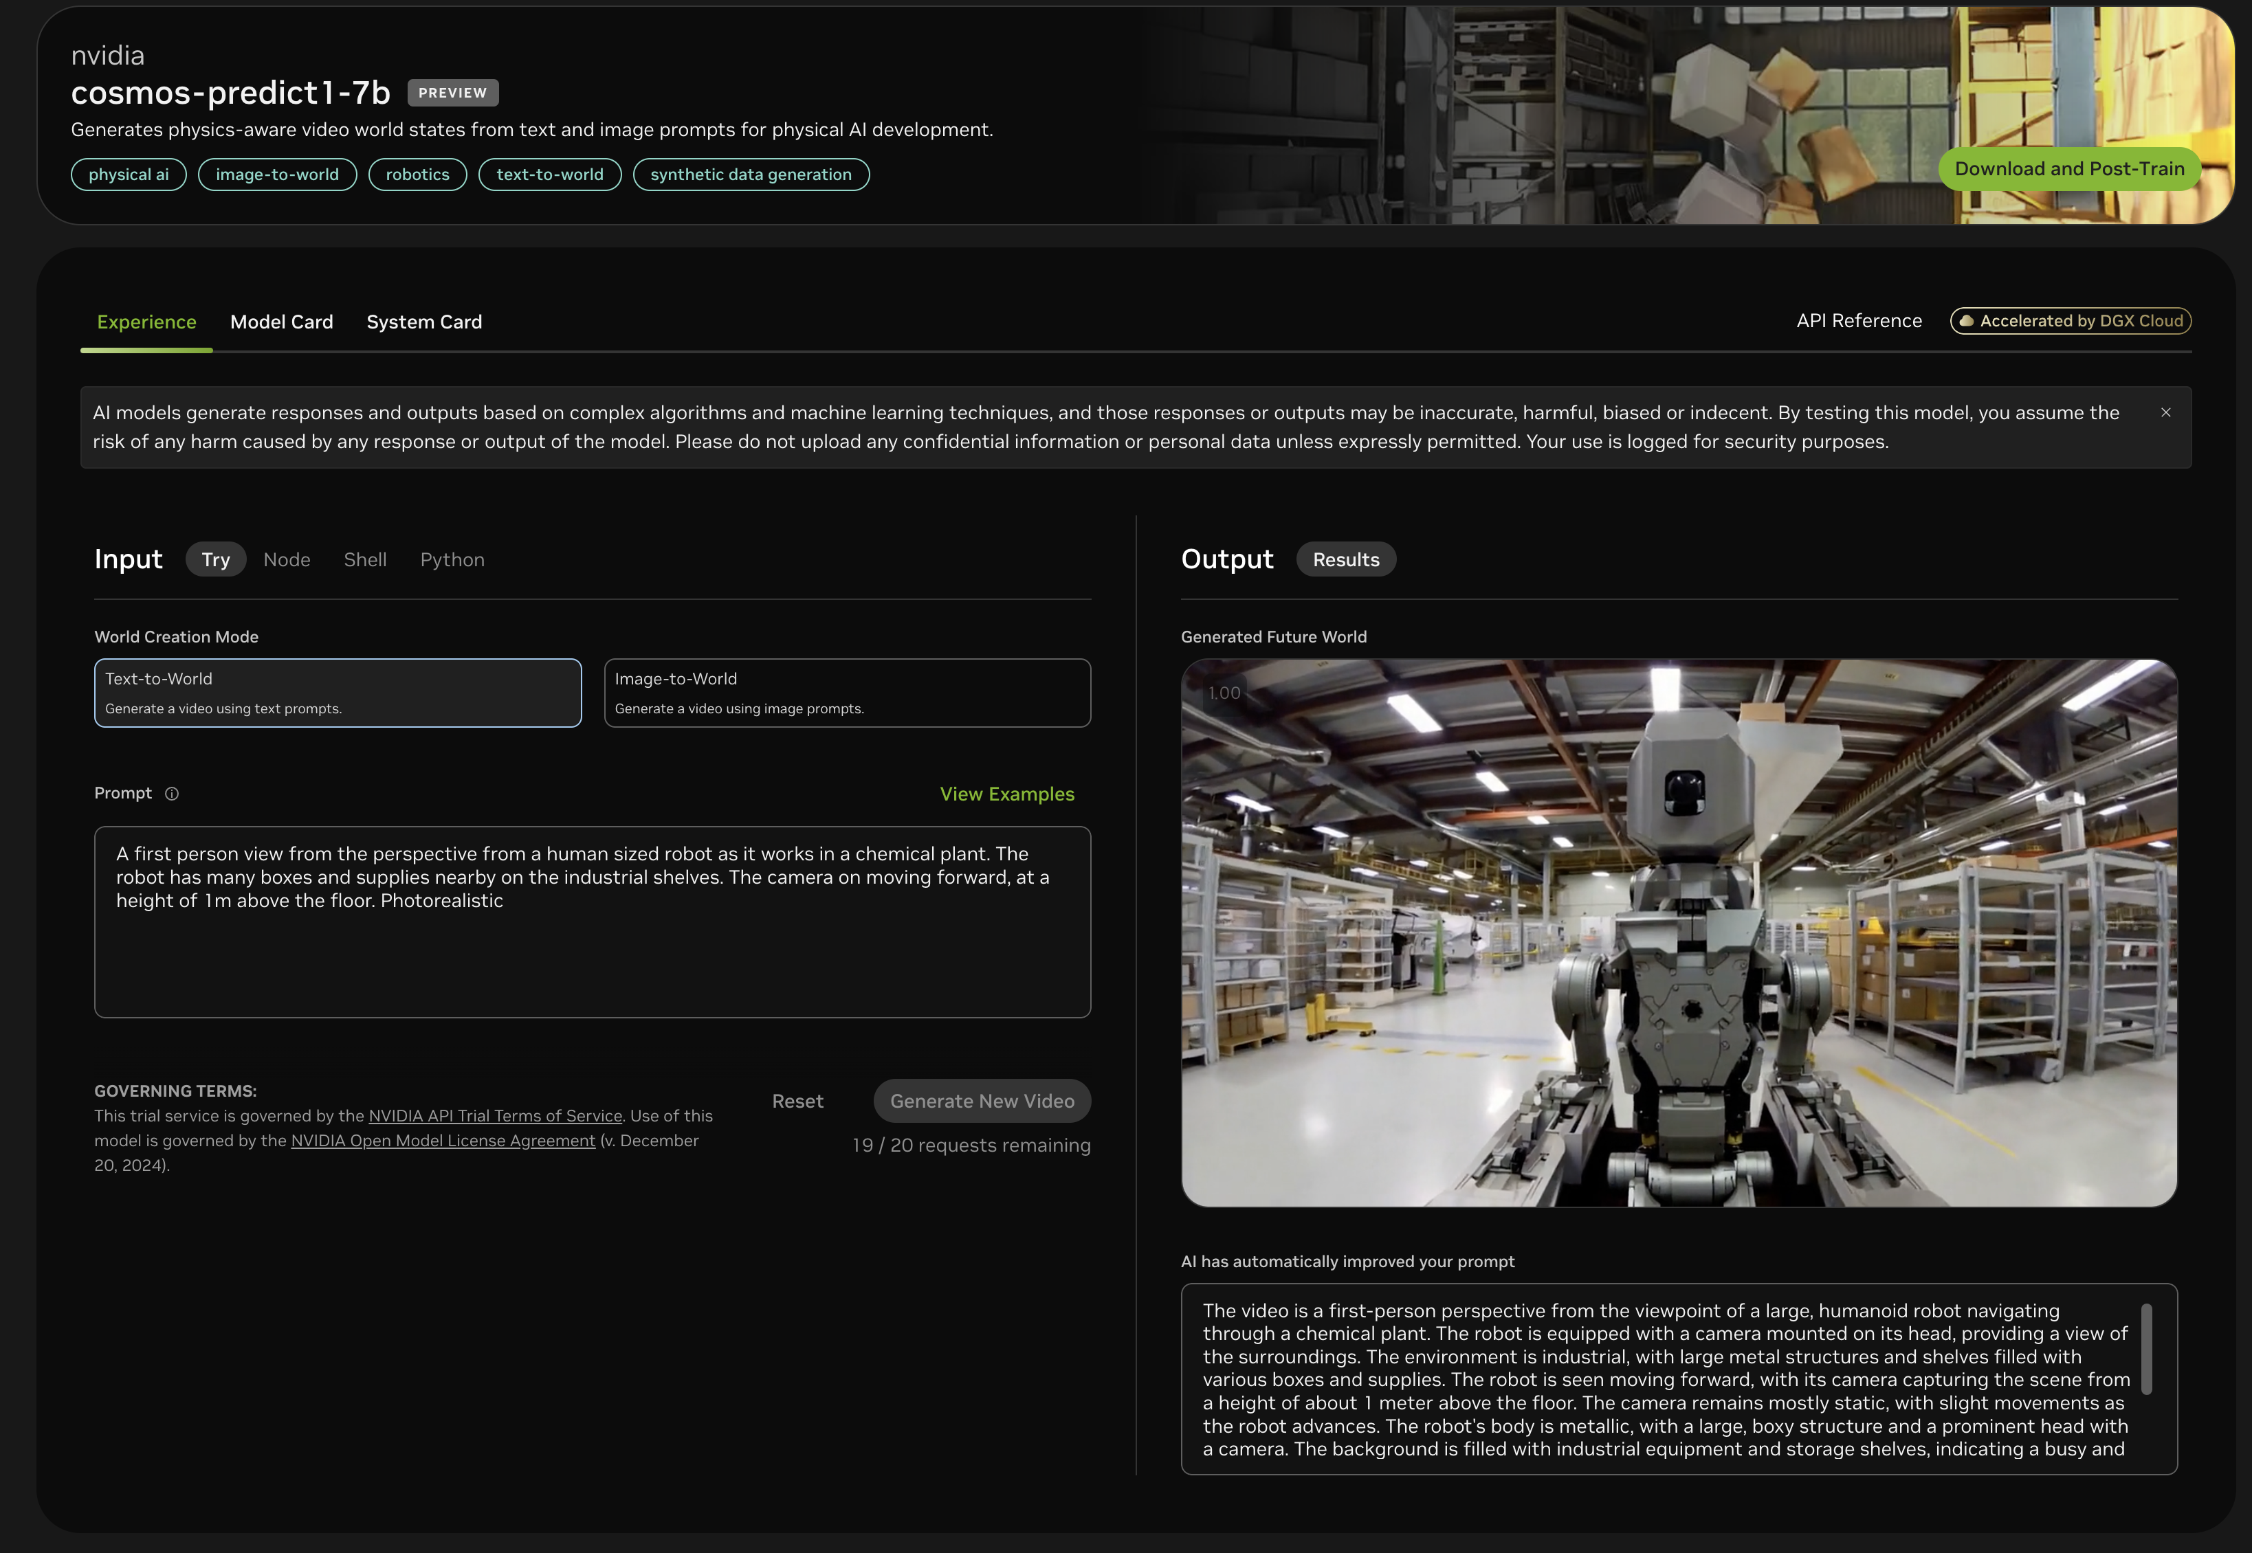Screen dimensions: 2252x1553
Task: Click 'AI has automatically improved your prompt' text
Action: coord(1348,1261)
